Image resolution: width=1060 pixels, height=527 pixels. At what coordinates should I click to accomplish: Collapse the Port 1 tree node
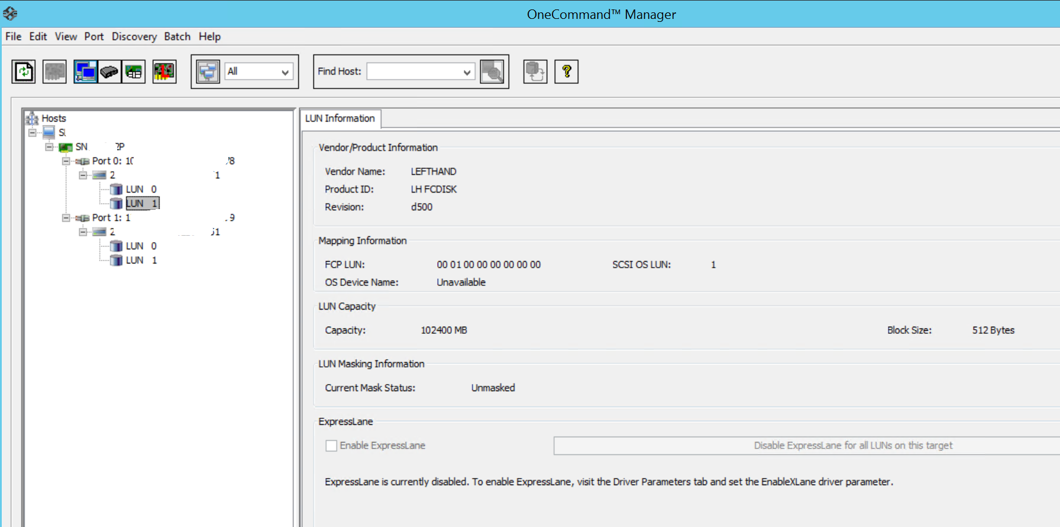66,217
